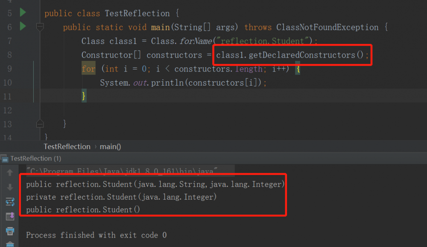Clear all console output with trash icon

point(10,244)
